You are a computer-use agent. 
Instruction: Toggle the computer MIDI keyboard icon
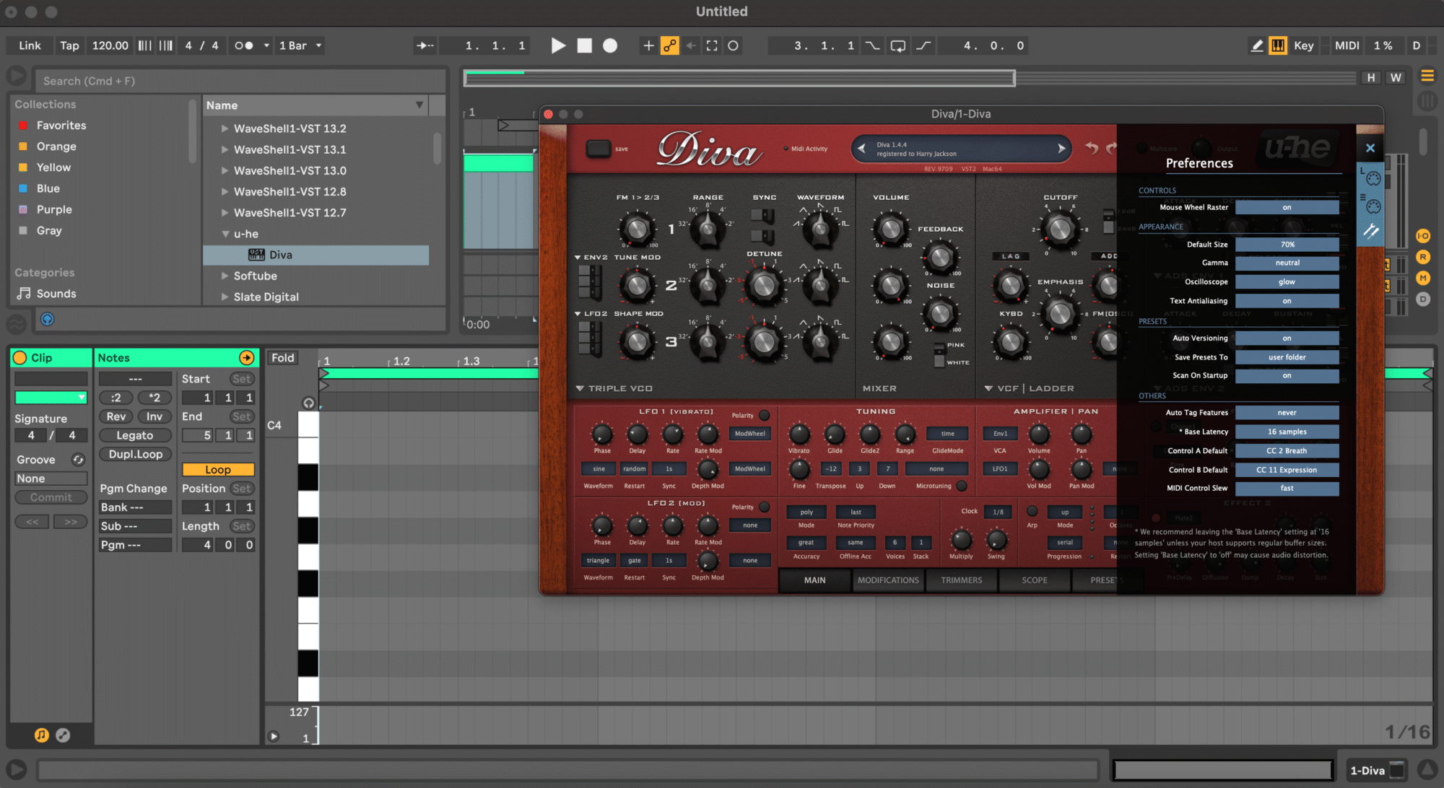pos(1278,45)
